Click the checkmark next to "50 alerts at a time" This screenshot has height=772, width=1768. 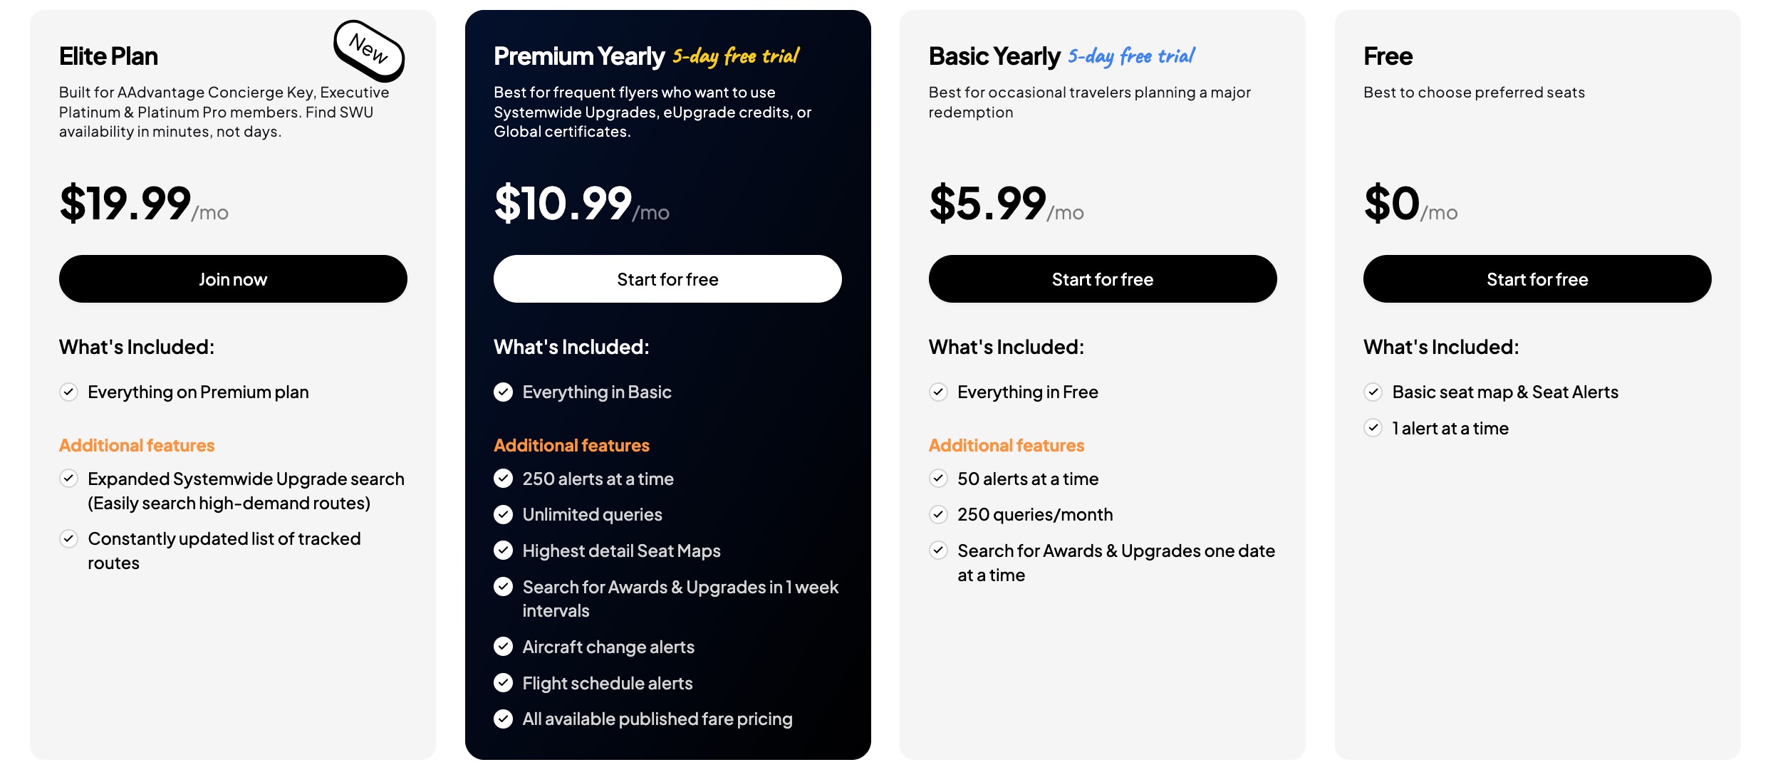coord(938,478)
